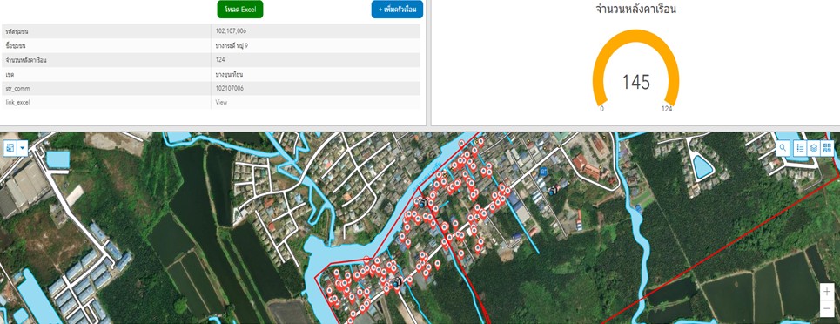Open the basemap gallery grid
Image resolution: width=840 pixels, height=324 pixels.
click(x=827, y=148)
